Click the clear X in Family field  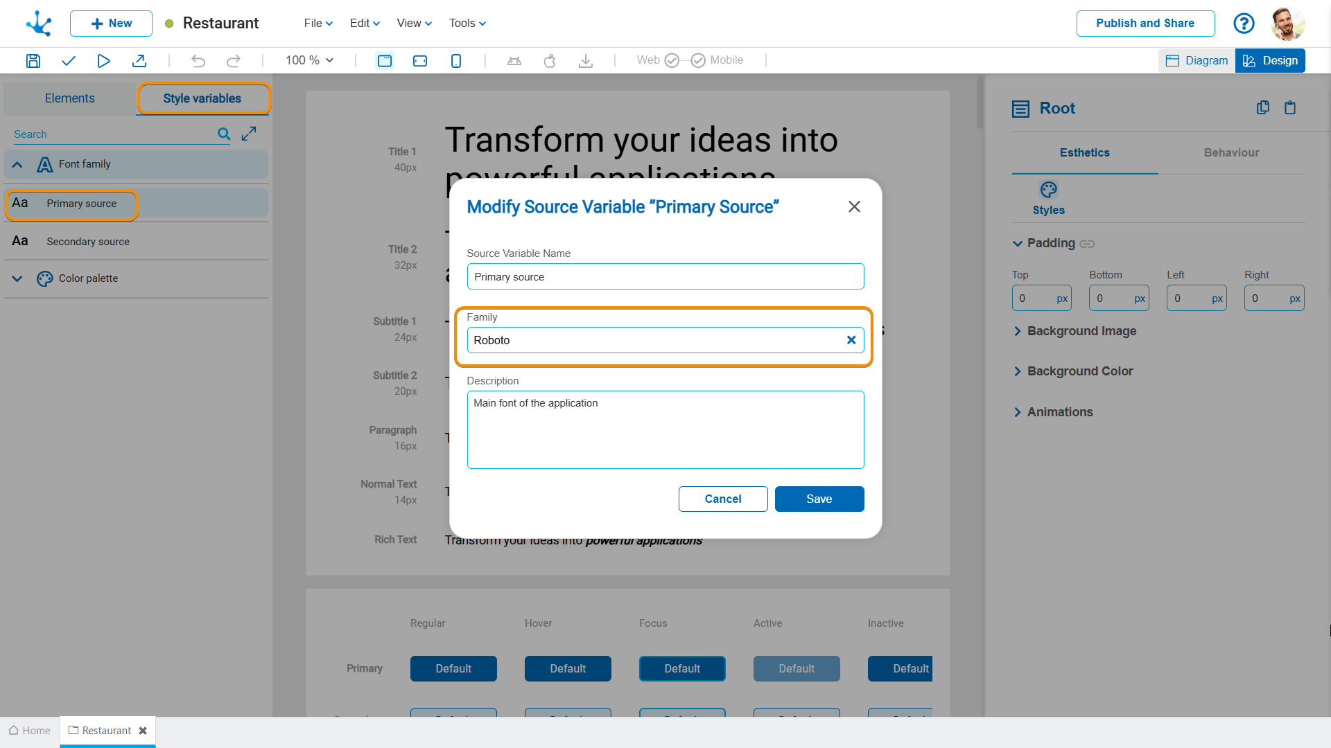(851, 340)
